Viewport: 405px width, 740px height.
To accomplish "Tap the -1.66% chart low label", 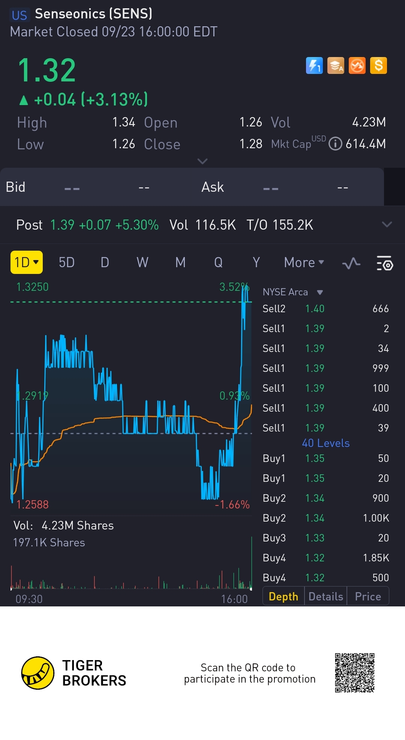I will click(232, 505).
